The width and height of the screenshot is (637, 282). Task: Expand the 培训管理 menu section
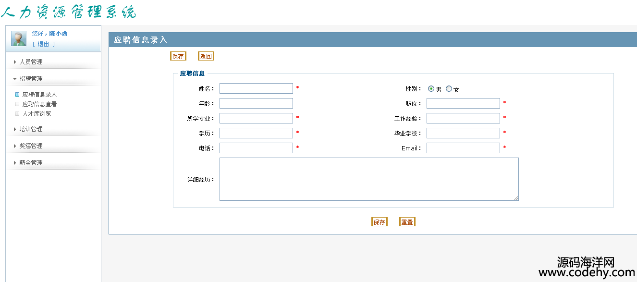[x=31, y=129]
